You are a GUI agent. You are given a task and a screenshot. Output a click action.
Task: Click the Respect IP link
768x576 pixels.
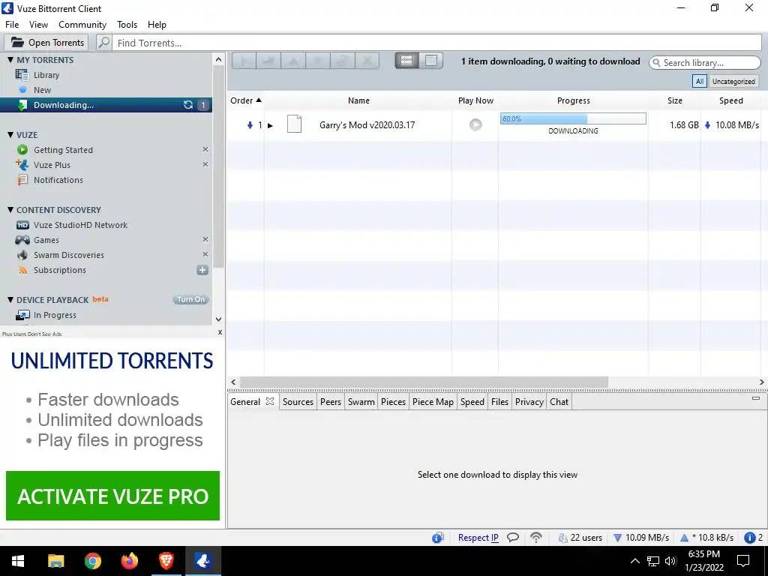(478, 537)
